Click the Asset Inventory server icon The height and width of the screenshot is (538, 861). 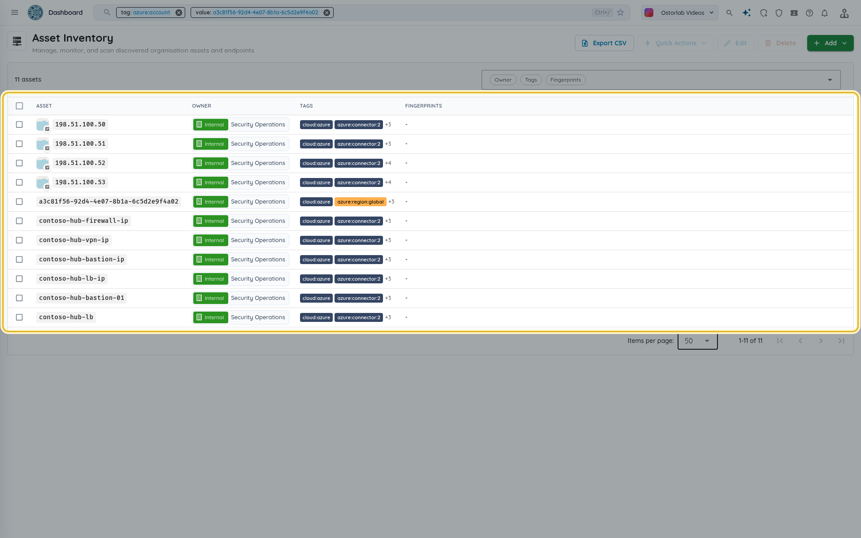pos(17,41)
